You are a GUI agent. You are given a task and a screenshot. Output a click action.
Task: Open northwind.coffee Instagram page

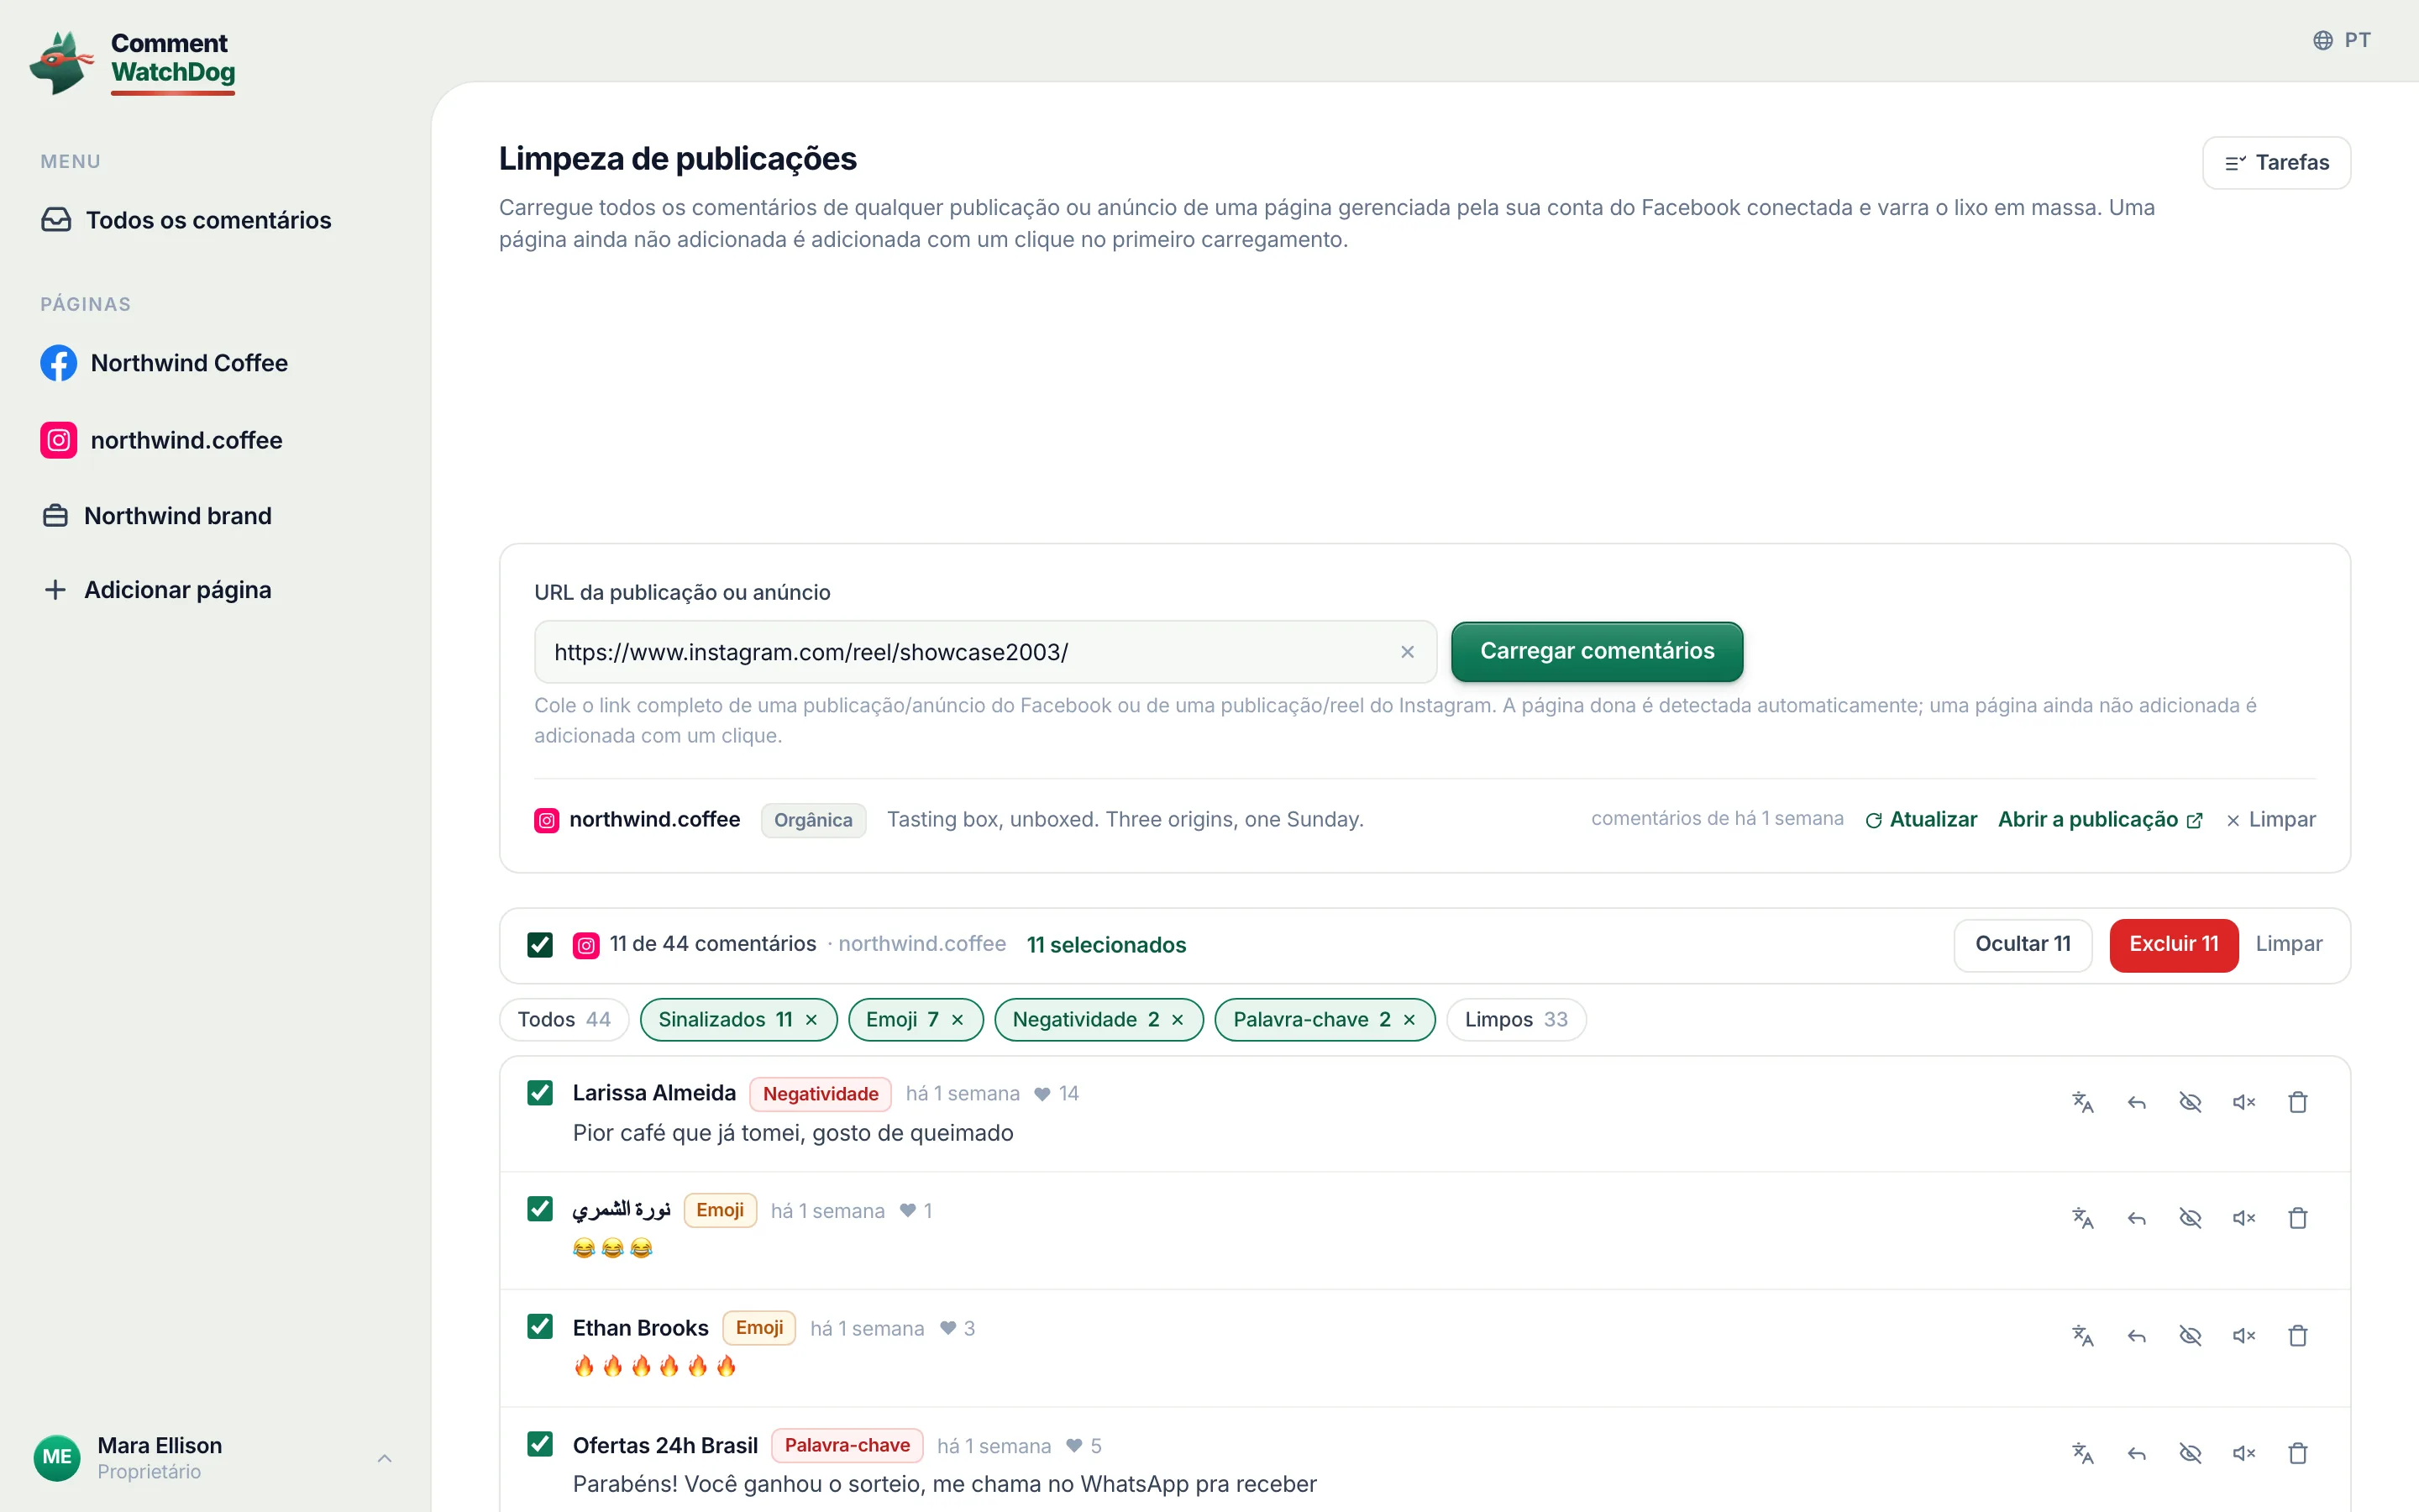161,440
